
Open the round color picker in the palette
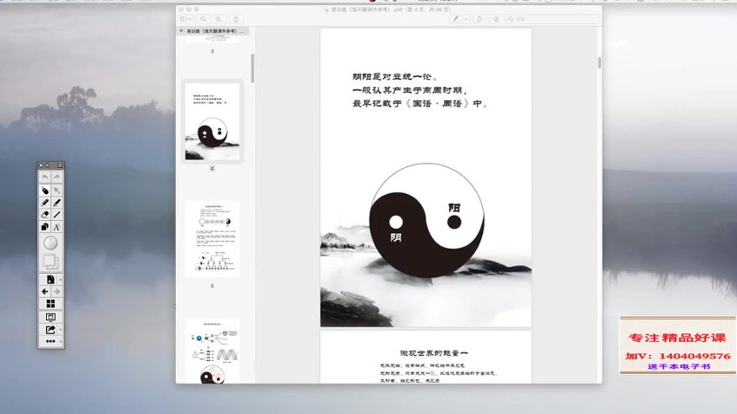pos(50,243)
